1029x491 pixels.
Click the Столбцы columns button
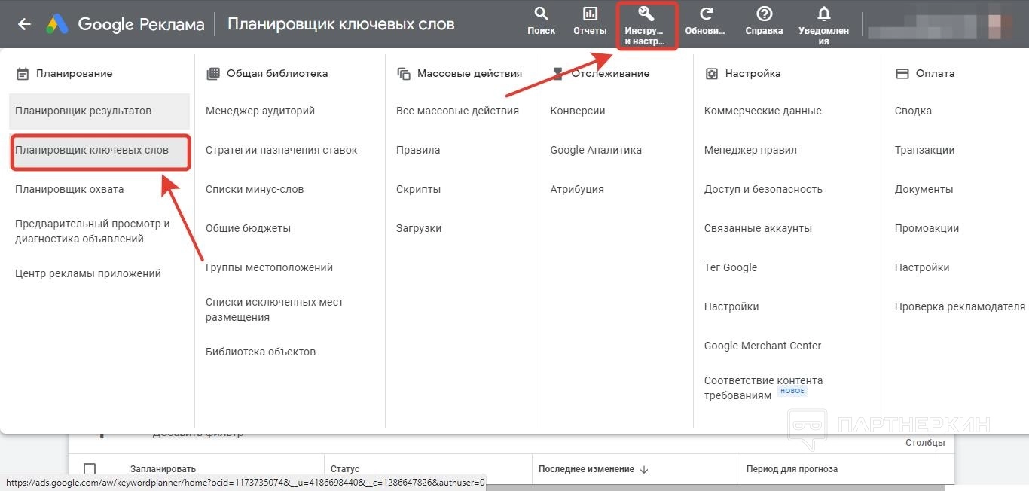coord(925,443)
